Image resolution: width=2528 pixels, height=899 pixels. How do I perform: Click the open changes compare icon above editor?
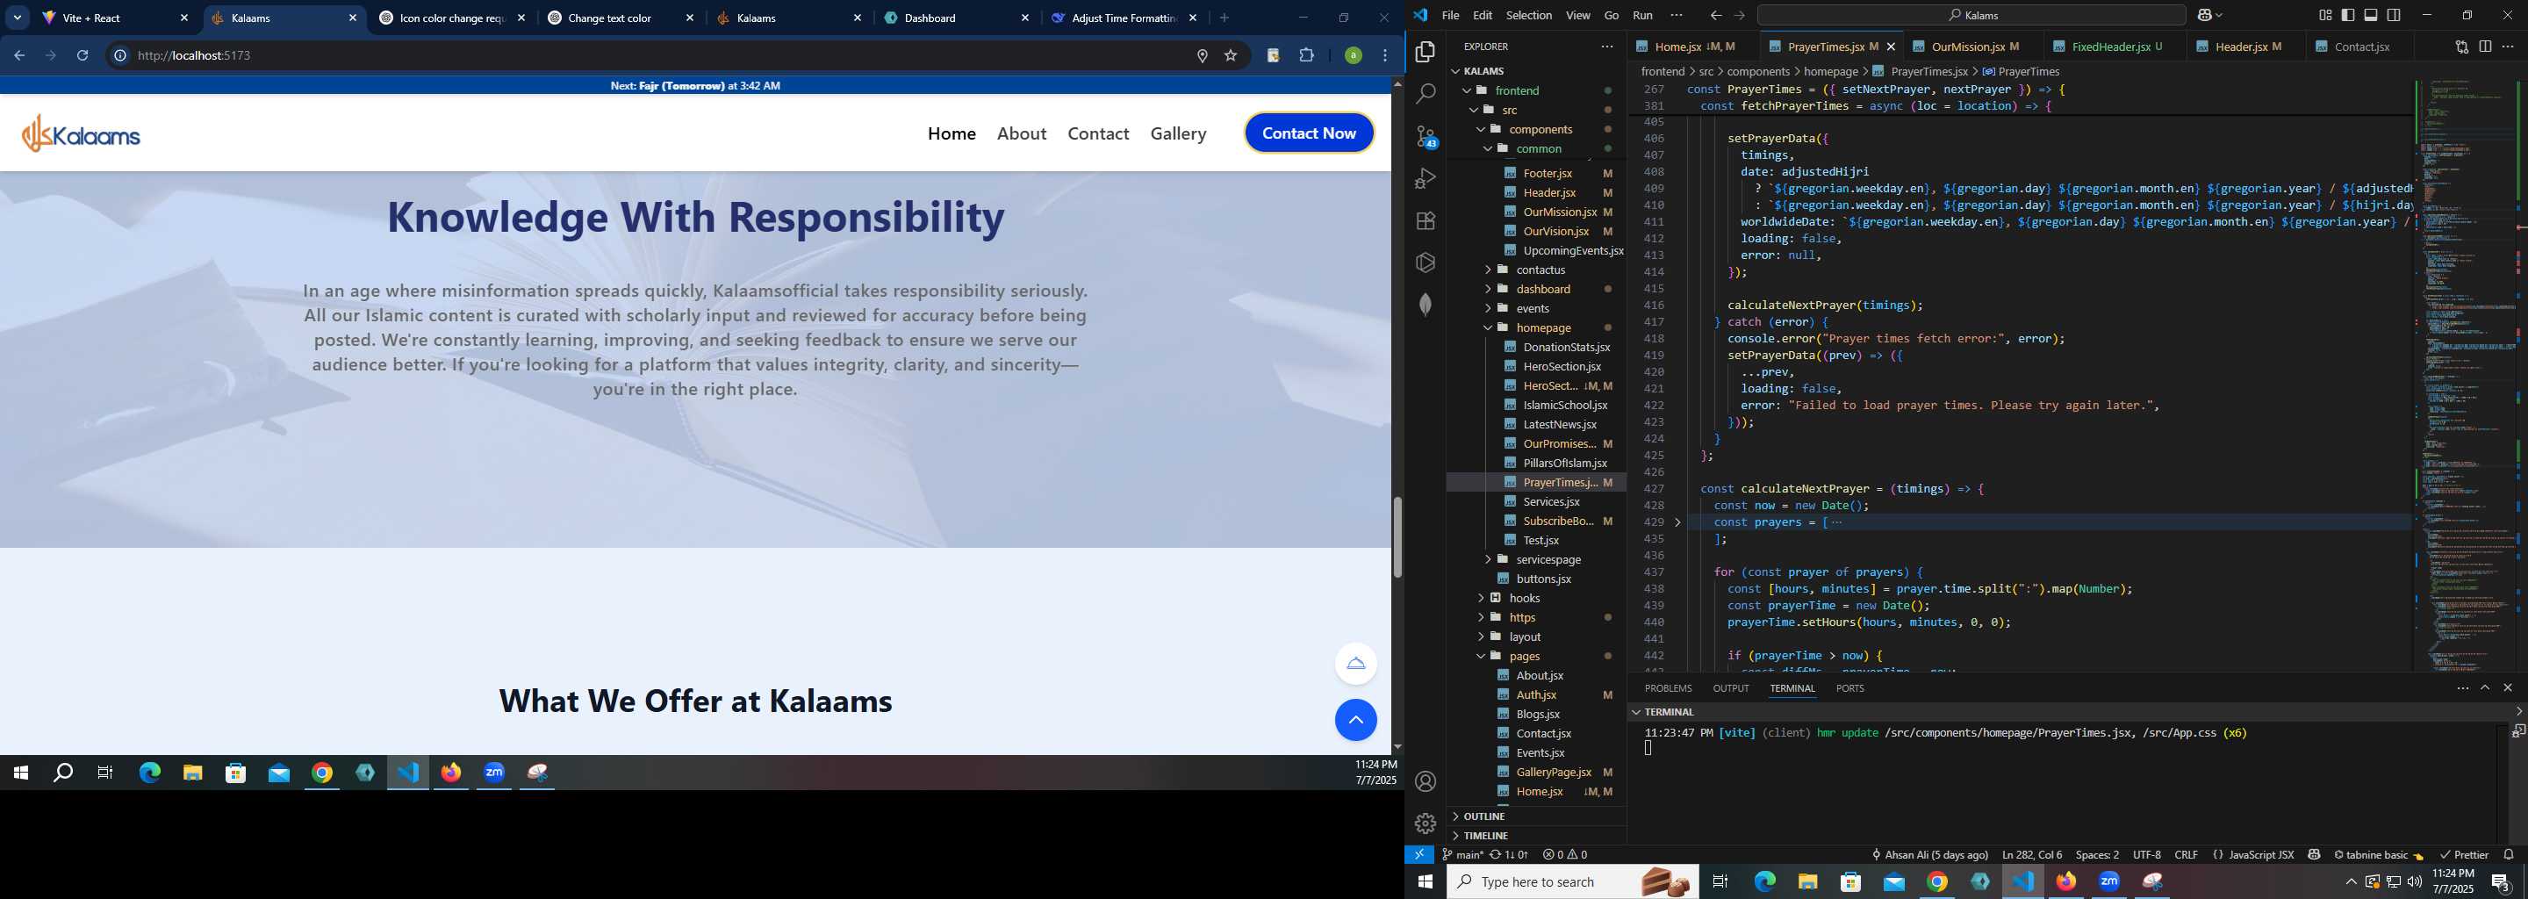[x=2461, y=47]
